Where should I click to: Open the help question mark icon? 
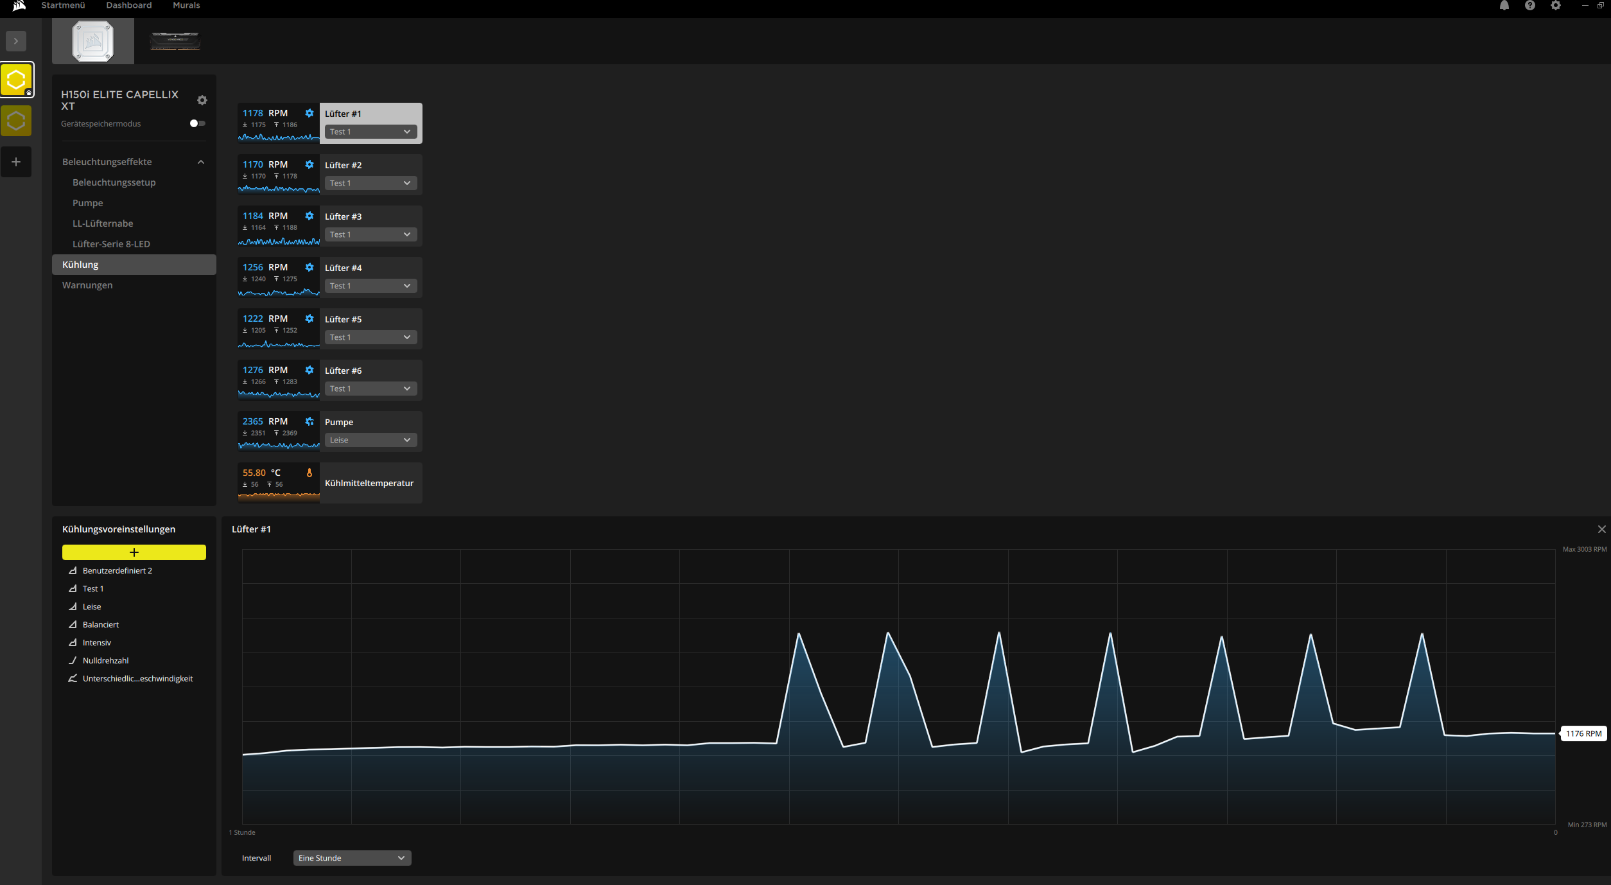[x=1530, y=6]
